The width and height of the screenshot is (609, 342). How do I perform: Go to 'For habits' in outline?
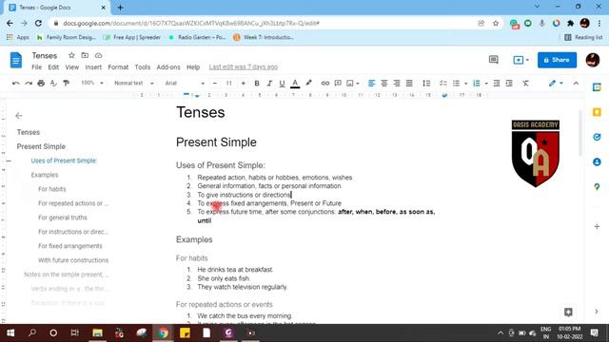[x=52, y=189]
